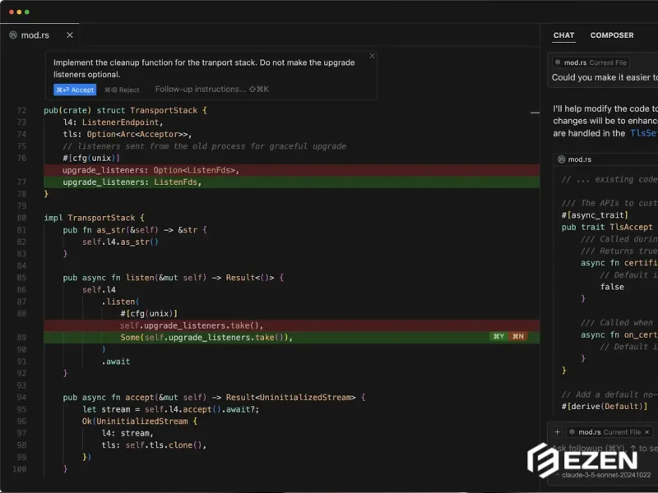Open the mod.rs editor tab
The width and height of the screenshot is (658, 493).
point(37,35)
